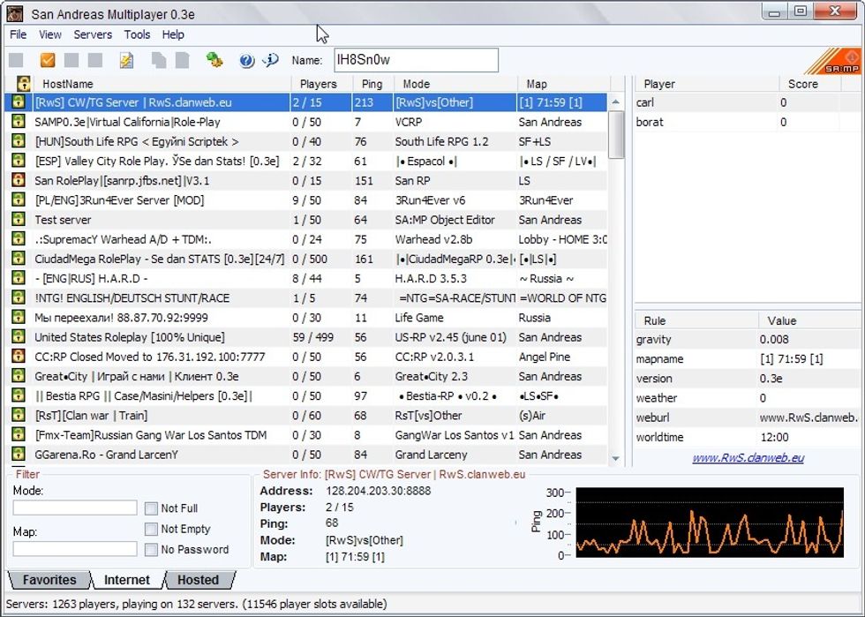Click the notepad with pencil toolbar icon
Viewport: 865px width, 617px height.
click(x=127, y=60)
